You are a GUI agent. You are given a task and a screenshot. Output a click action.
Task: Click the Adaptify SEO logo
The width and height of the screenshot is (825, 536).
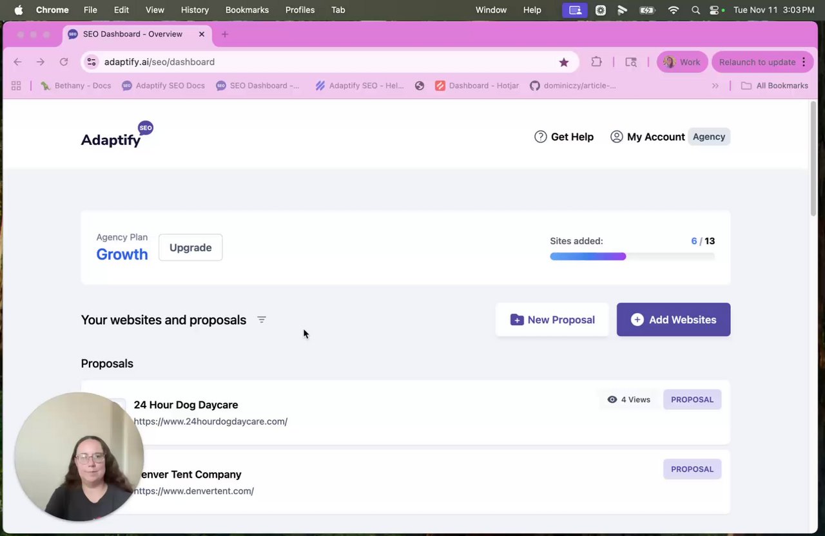tap(117, 135)
